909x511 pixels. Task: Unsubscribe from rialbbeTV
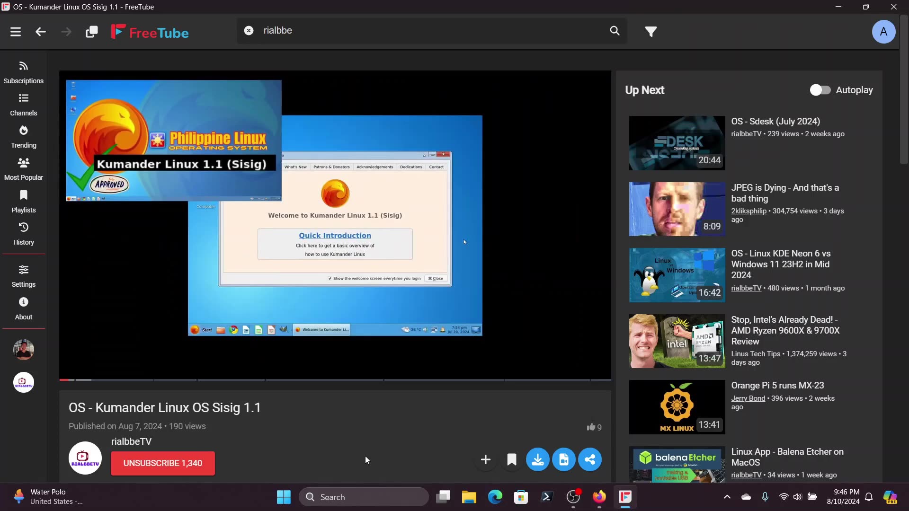(163, 463)
